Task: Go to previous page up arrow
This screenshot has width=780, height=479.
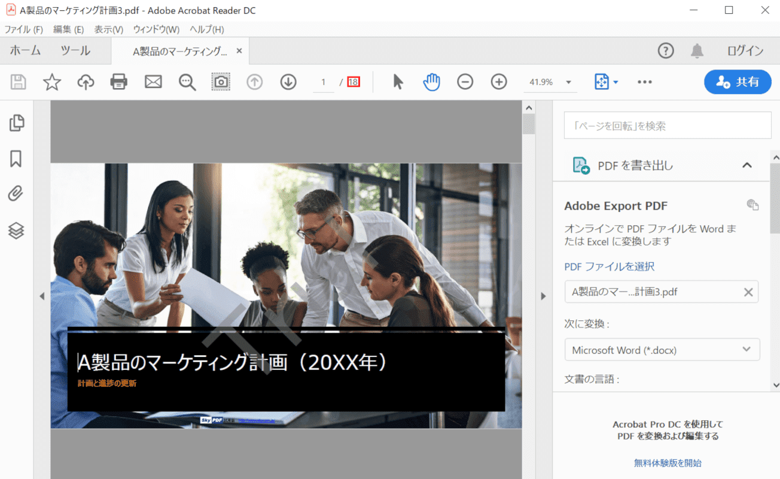Action: (255, 82)
